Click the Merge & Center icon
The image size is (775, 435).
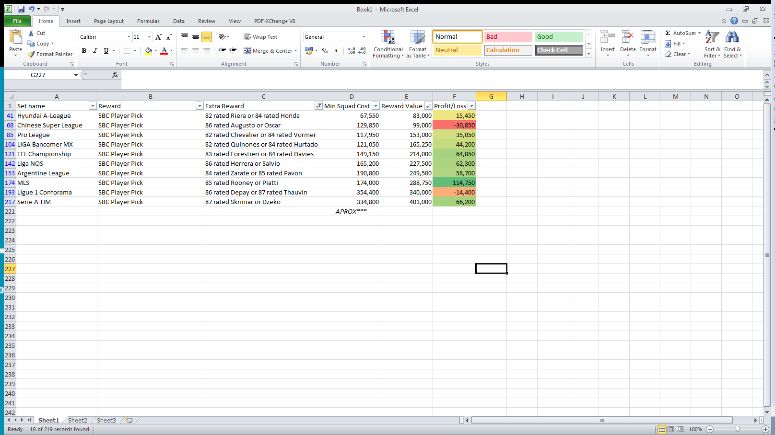pos(247,51)
